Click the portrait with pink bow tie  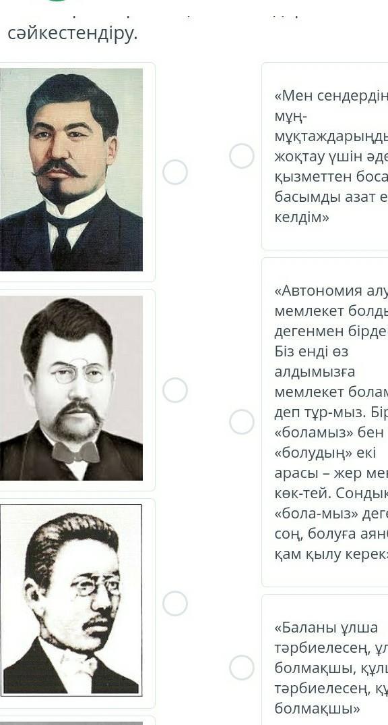pyautogui.click(x=71, y=388)
